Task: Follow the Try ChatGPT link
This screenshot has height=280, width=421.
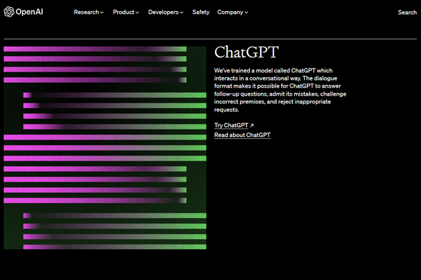Action: coord(231,125)
